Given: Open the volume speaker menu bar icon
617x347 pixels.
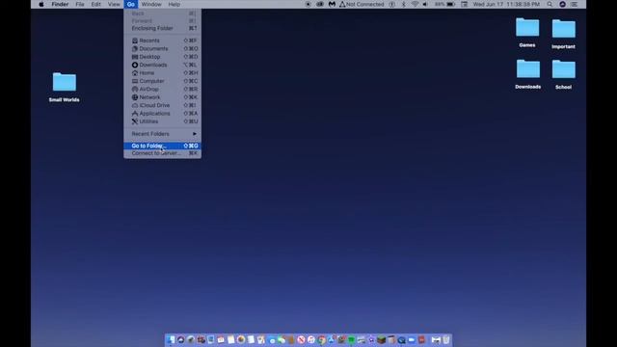Looking at the screenshot, I should pyautogui.click(x=425, y=4).
